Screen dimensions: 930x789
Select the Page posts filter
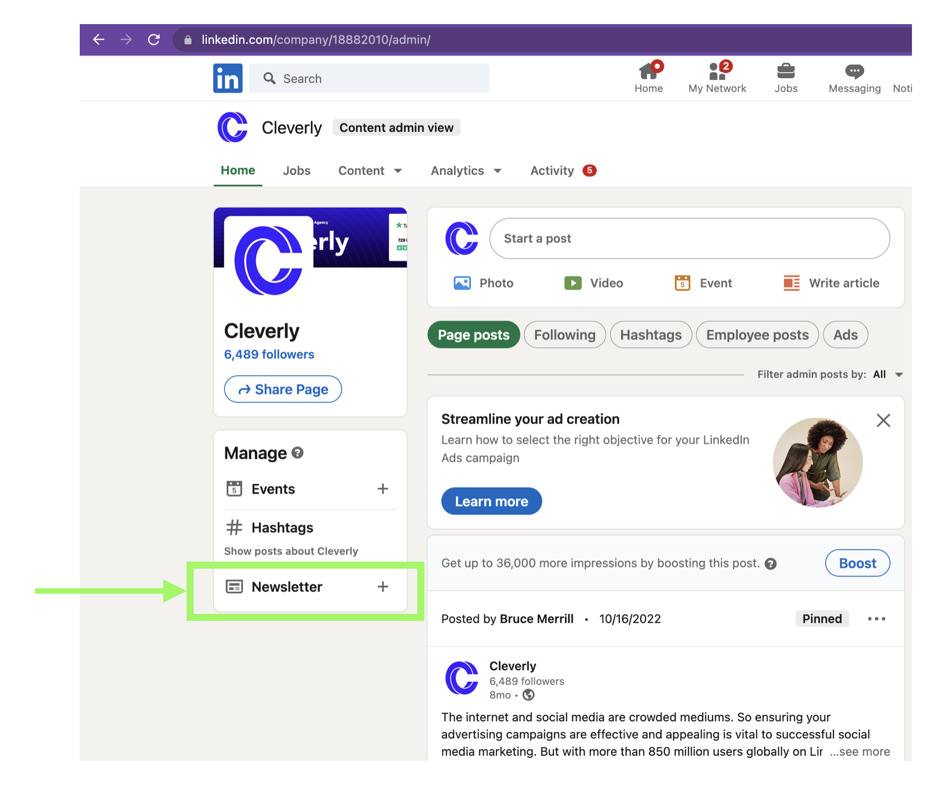(x=473, y=335)
